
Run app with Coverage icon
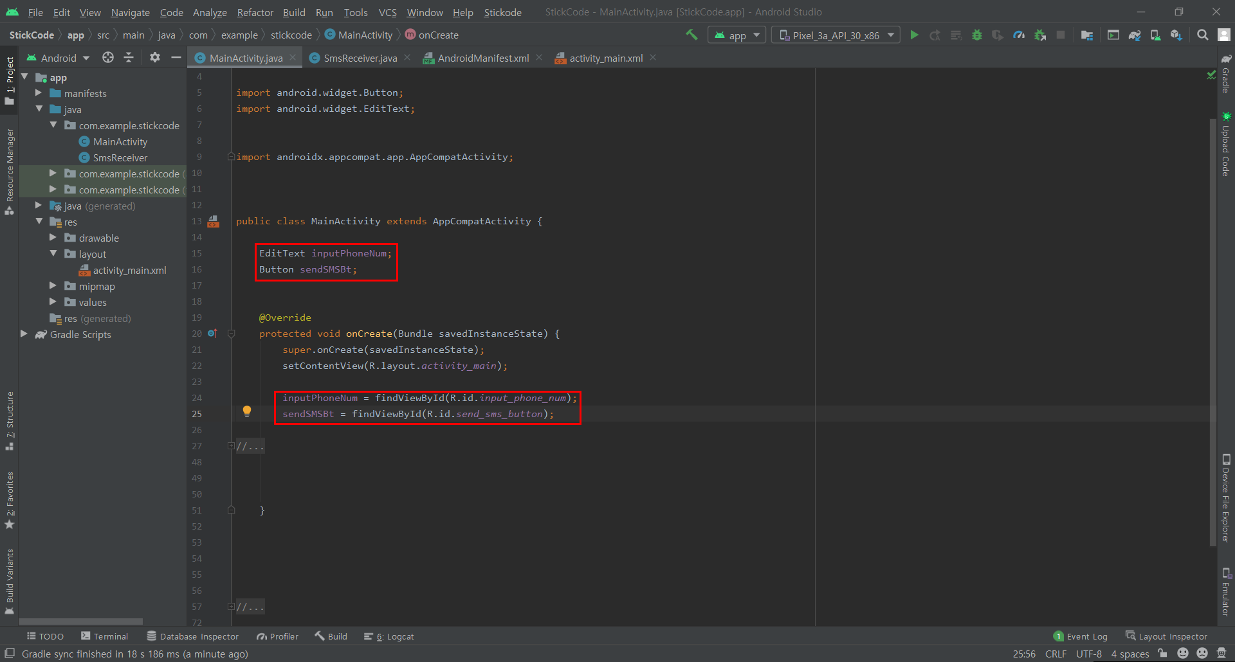coord(998,35)
